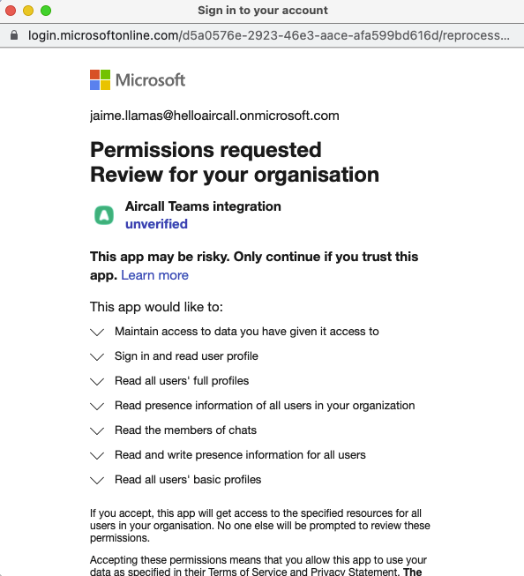Open the Learn more link

point(154,275)
